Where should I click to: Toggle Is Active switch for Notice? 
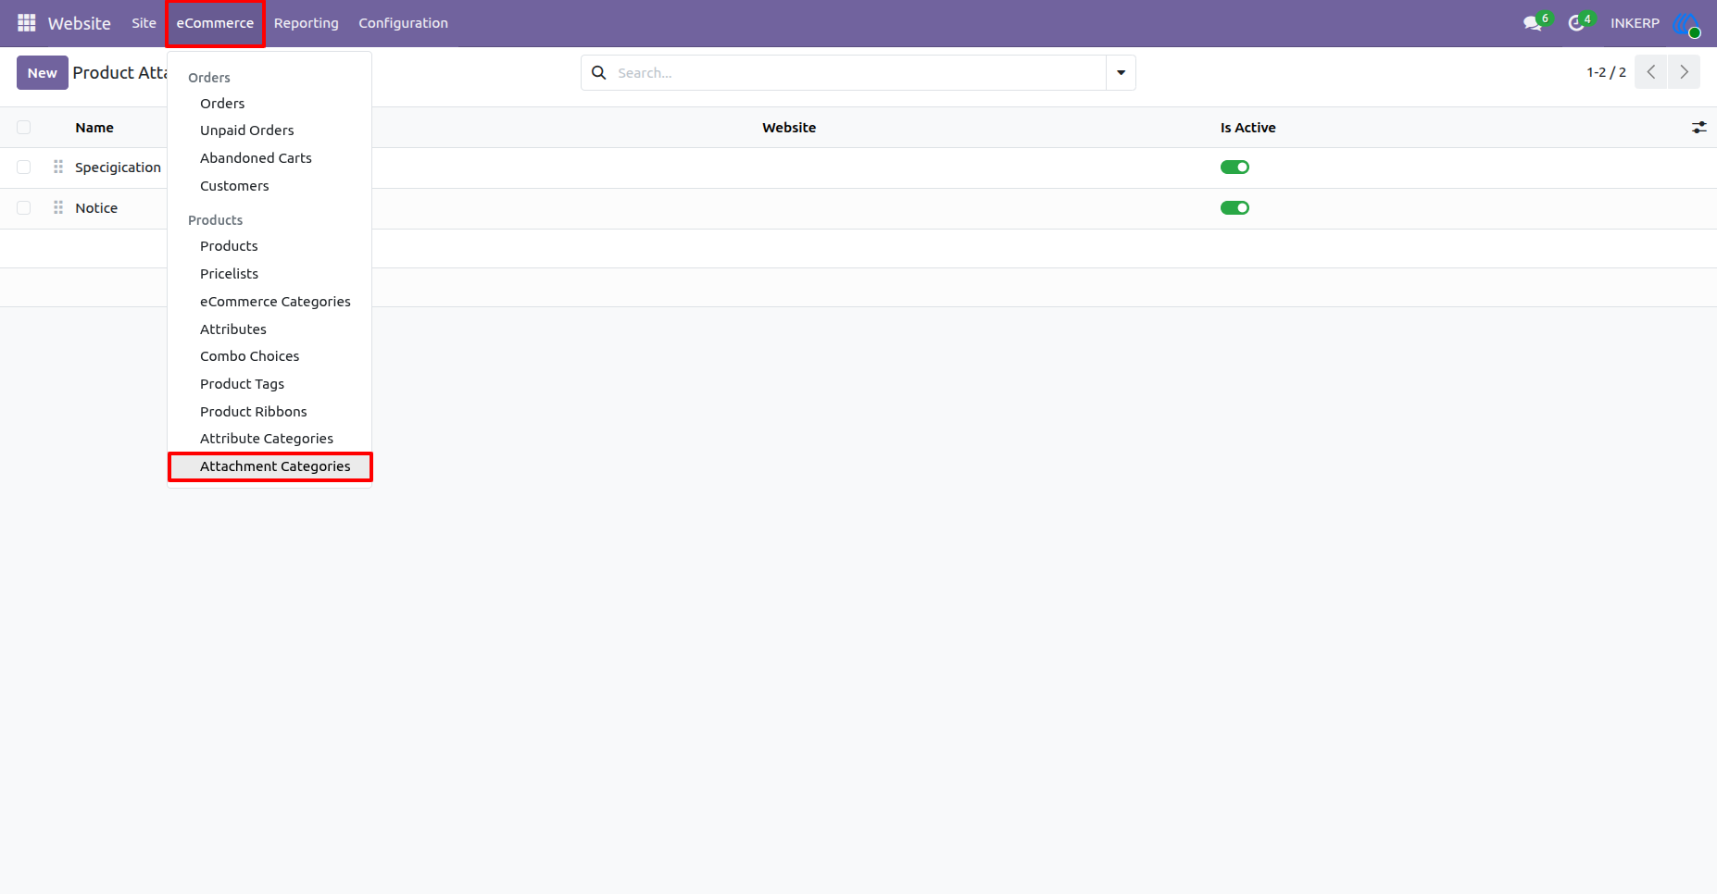[x=1234, y=207]
